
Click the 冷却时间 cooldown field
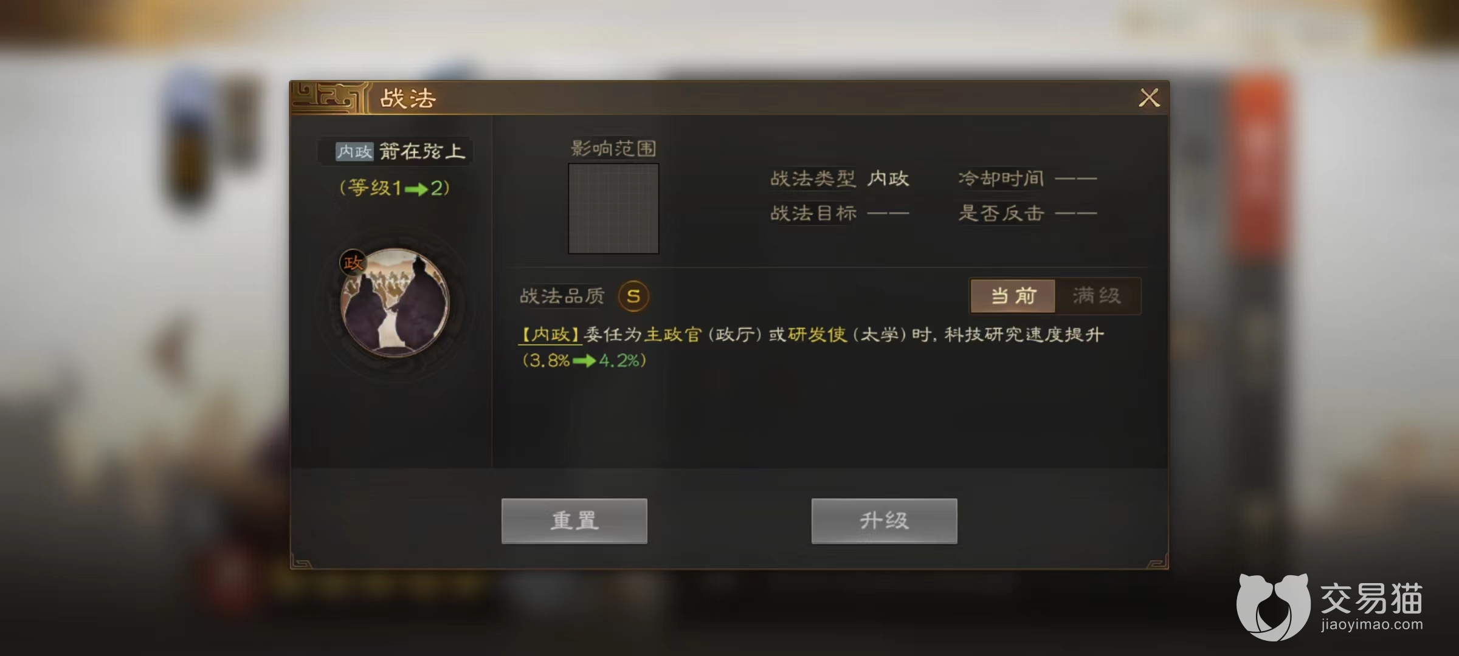coord(1027,179)
